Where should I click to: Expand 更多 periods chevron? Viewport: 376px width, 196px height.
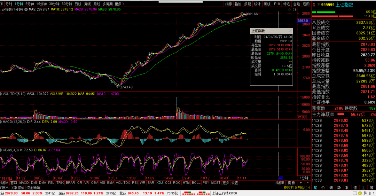tap(119, 4)
